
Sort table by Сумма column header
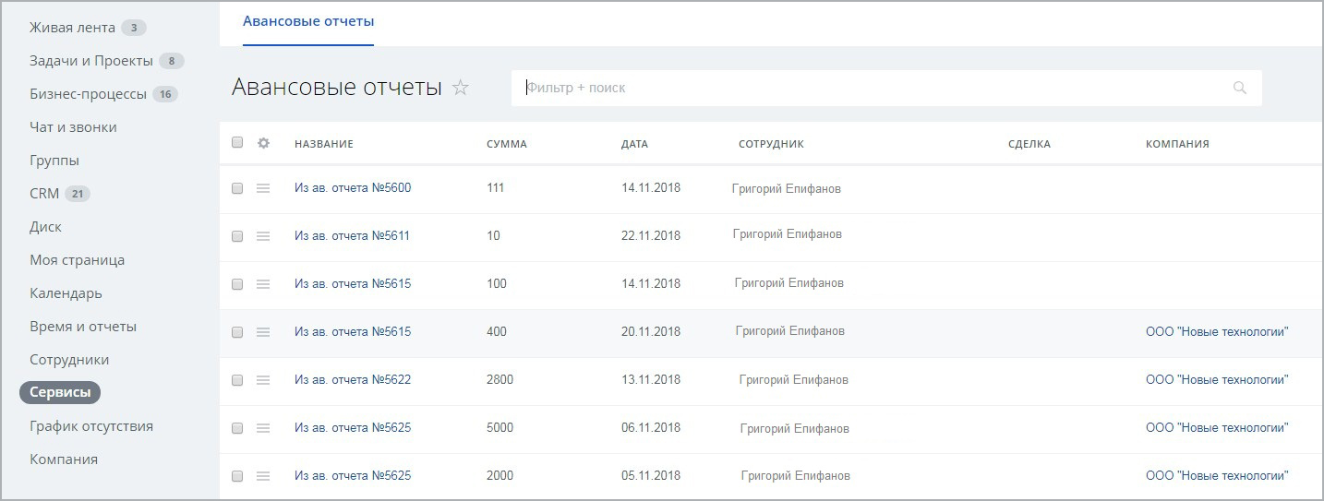507,144
